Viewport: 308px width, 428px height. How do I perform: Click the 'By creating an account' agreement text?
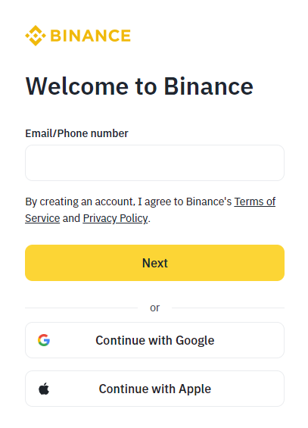click(x=150, y=210)
